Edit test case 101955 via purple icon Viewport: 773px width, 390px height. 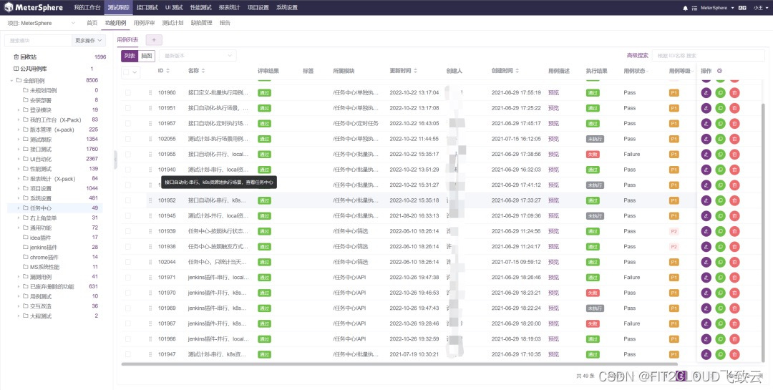click(706, 154)
